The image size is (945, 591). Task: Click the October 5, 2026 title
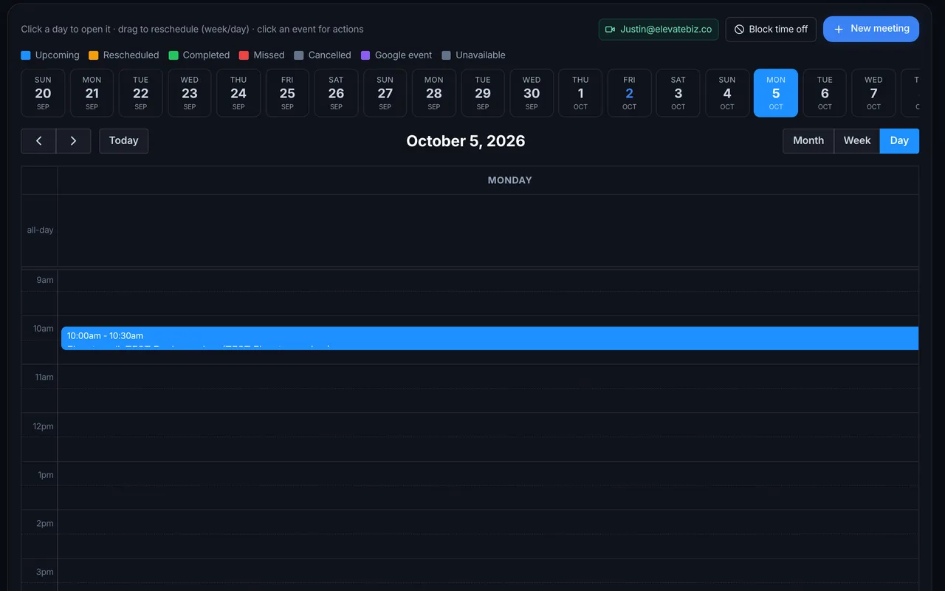click(x=466, y=141)
